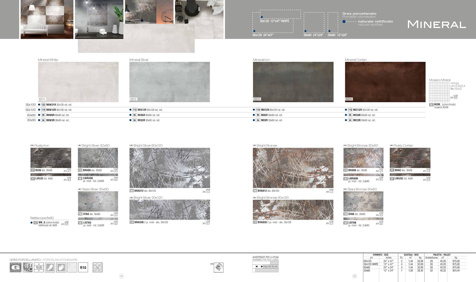Click the pcs box icon beside MOM_ mosaic
Screen dimensions: 476x282
[455, 97]
